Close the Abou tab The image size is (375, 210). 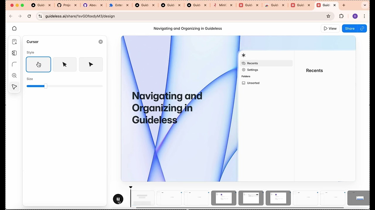tap(101, 5)
